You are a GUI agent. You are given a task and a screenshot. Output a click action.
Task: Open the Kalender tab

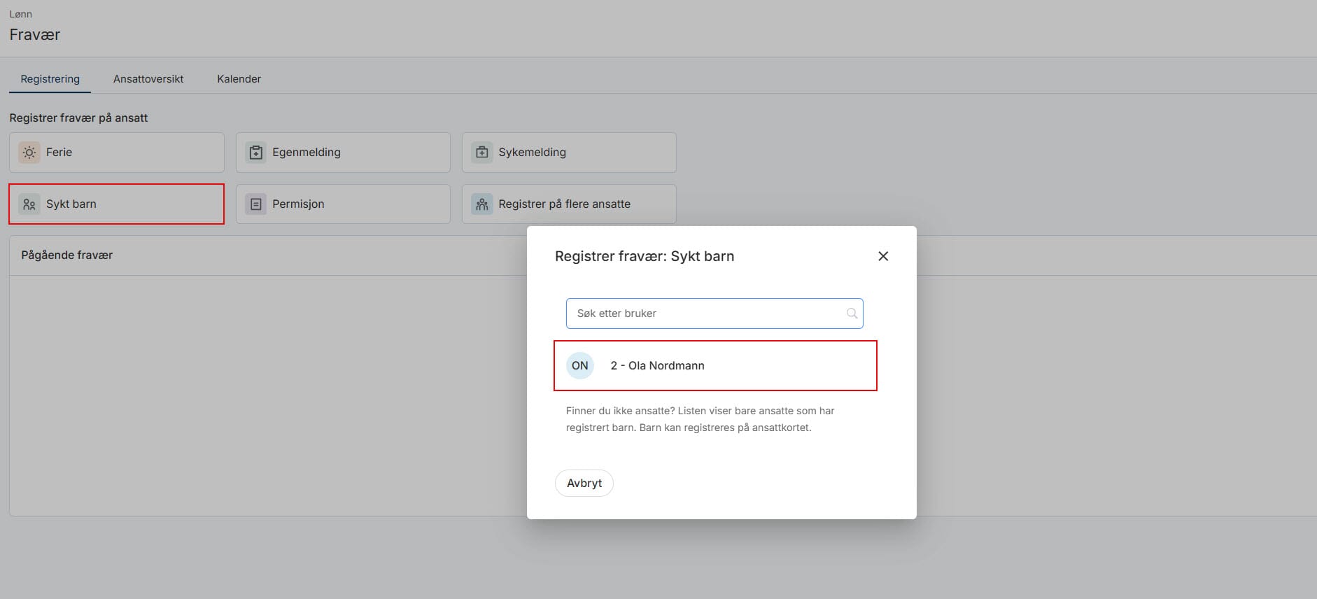[x=239, y=79]
